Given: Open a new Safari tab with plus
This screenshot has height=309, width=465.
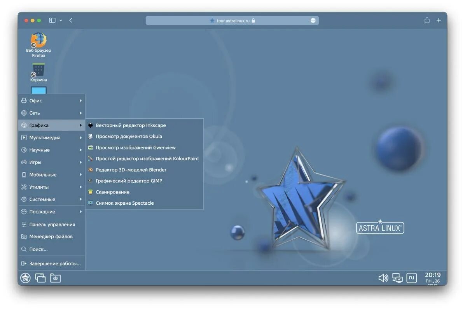Looking at the screenshot, I should [439, 20].
